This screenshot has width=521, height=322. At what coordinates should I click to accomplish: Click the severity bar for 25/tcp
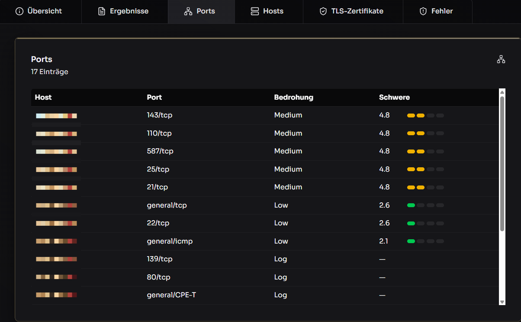(x=425, y=169)
